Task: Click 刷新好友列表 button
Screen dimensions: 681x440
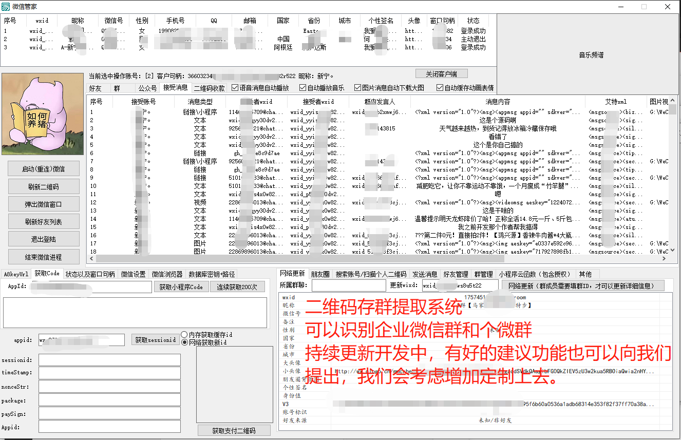Action: (x=44, y=222)
